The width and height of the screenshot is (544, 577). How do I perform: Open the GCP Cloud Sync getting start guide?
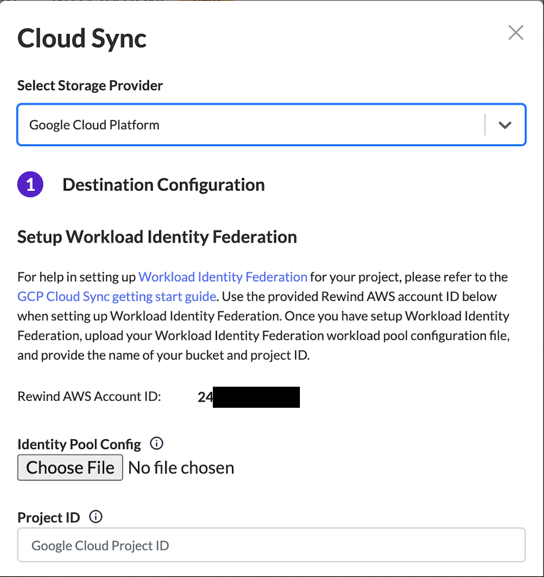(117, 296)
